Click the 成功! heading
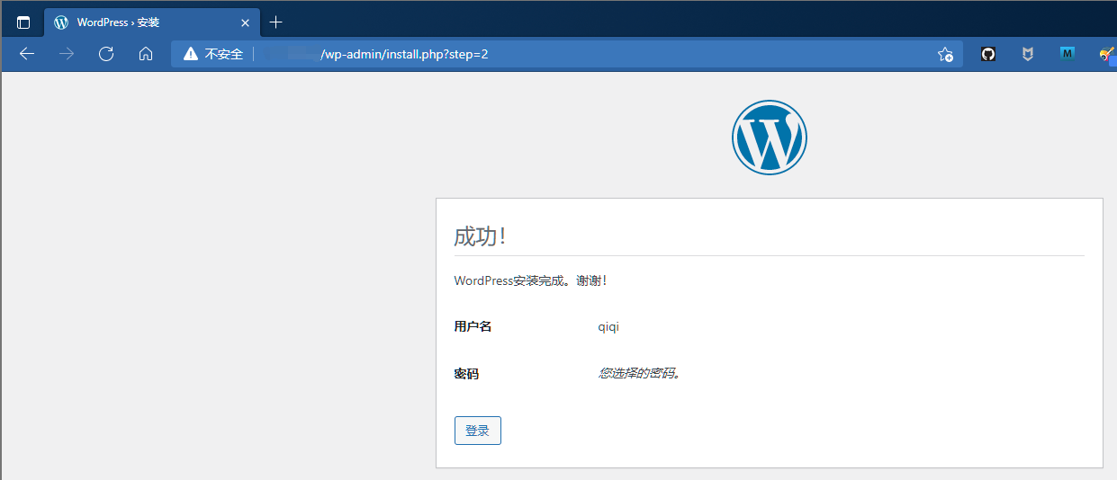 tap(480, 236)
